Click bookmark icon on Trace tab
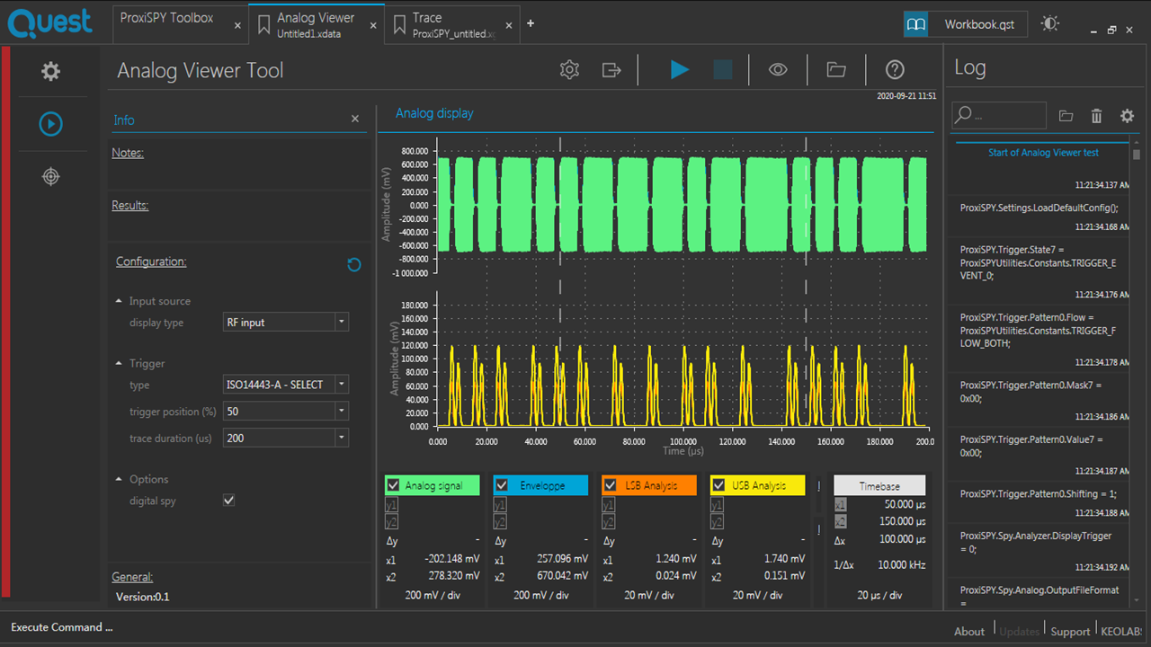Screen dimensions: 1151x647 (x=400, y=25)
